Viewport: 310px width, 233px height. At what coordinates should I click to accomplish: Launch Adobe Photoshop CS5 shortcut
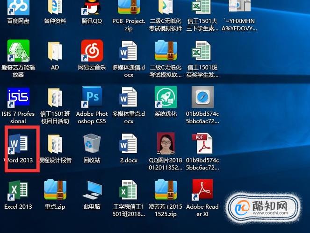92,97
